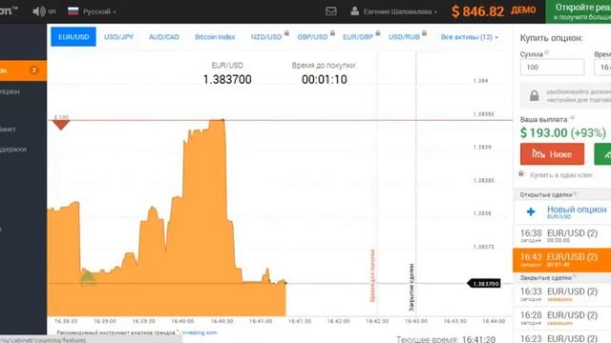The width and height of the screenshot is (611, 343).
Task: Expand the Все активы (12) dropdown
Action: (x=469, y=37)
